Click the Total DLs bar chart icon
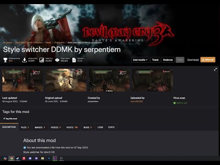This screenshot has height=165, width=220. [x=42, y=60]
